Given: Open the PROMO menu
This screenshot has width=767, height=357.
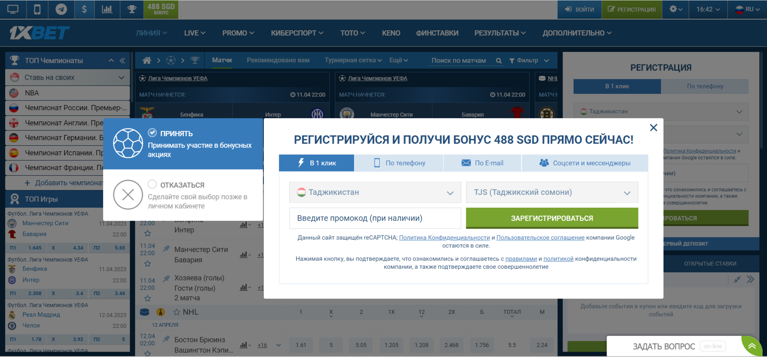Looking at the screenshot, I should [238, 33].
